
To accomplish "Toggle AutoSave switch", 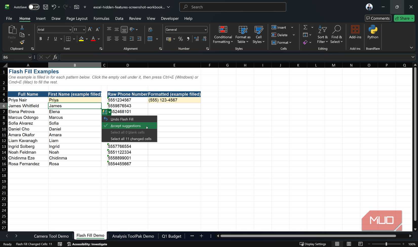I will 34,7.
